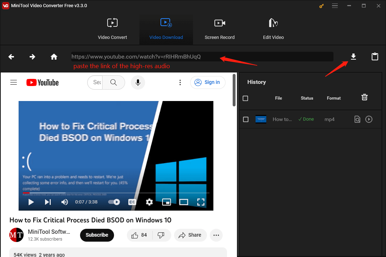Click the YouTube logo

[x=43, y=82]
